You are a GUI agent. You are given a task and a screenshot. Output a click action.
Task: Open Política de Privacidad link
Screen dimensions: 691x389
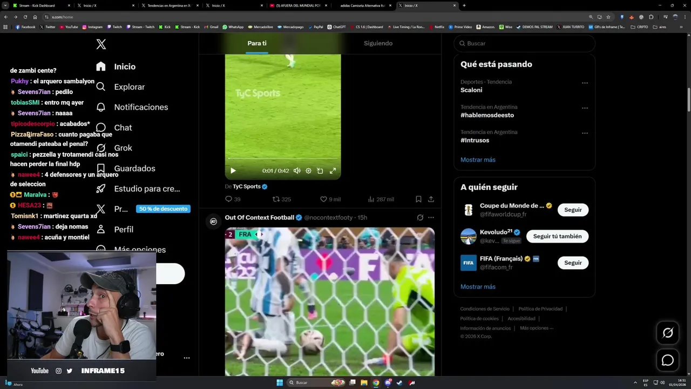(540, 309)
